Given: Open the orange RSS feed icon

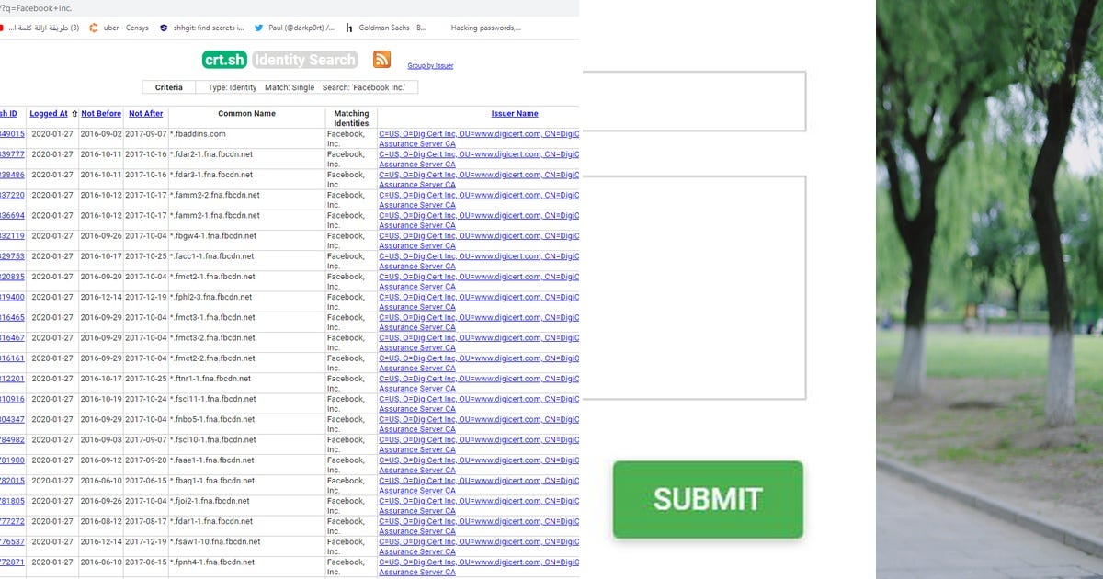Looking at the screenshot, I should tap(381, 59).
